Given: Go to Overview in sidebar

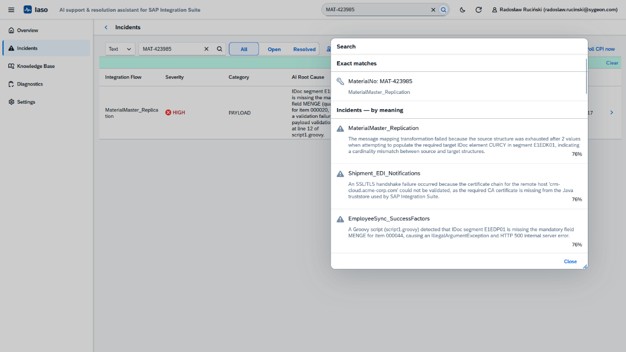Looking at the screenshot, I should pyautogui.click(x=46, y=30).
